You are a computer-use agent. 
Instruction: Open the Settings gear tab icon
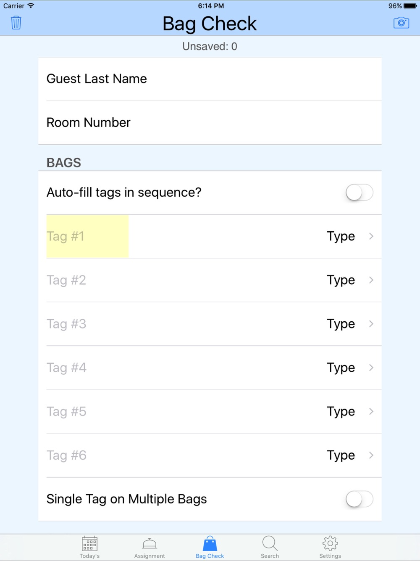pos(330,544)
